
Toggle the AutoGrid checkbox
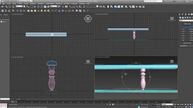(183, 25)
